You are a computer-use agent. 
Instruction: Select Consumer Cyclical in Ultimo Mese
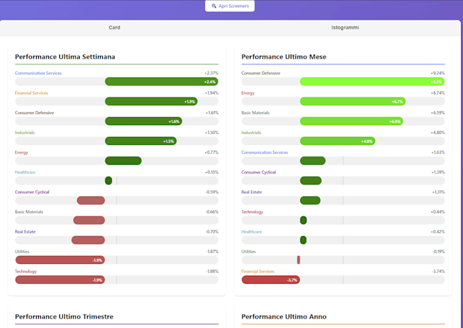click(x=258, y=172)
